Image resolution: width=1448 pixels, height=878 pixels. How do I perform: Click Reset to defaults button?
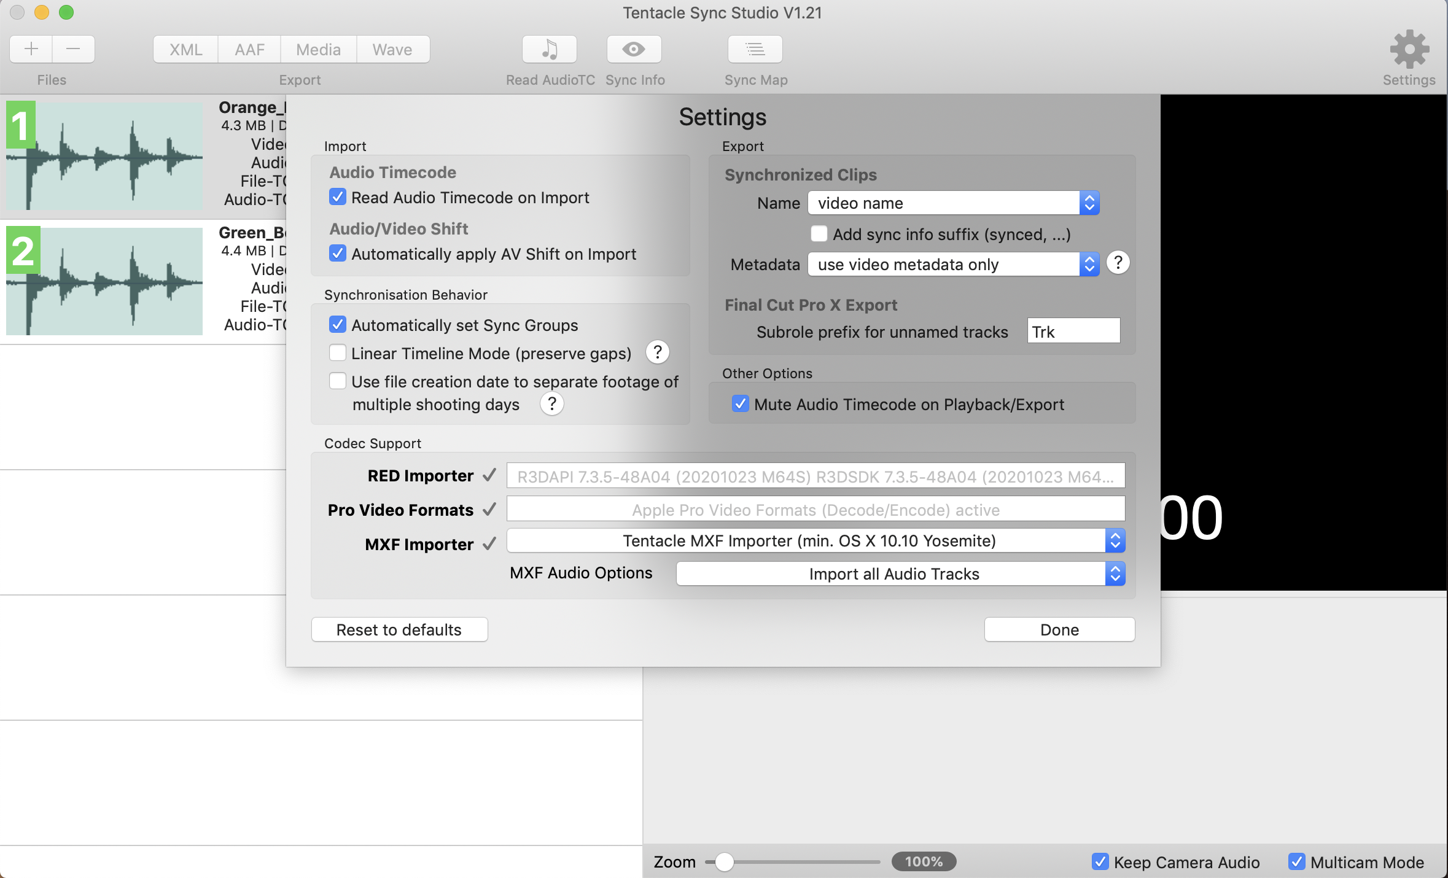coord(399,629)
